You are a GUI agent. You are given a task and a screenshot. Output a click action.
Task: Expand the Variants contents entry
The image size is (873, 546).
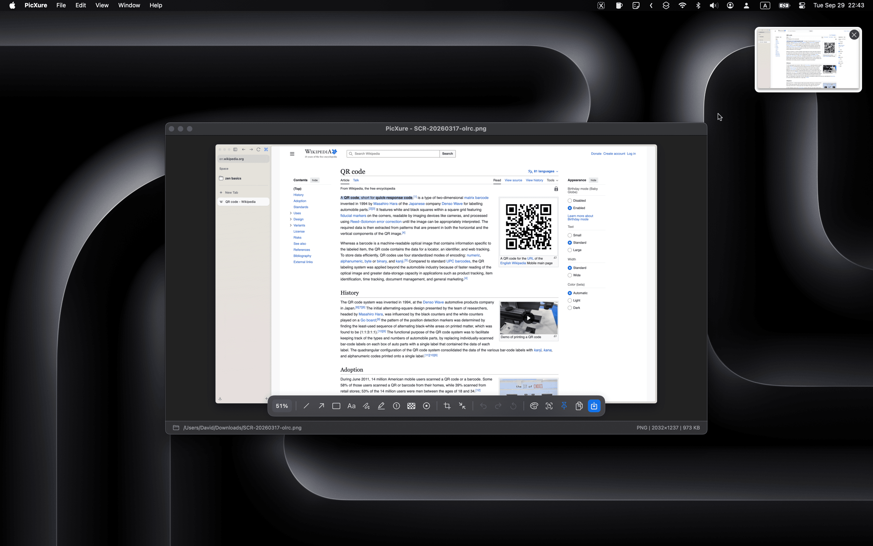click(x=291, y=225)
